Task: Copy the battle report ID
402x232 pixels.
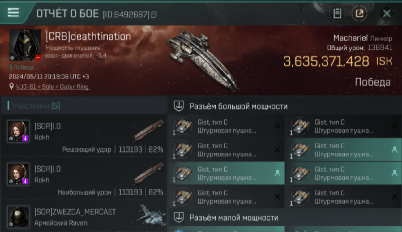Action: pyautogui.click(x=154, y=14)
